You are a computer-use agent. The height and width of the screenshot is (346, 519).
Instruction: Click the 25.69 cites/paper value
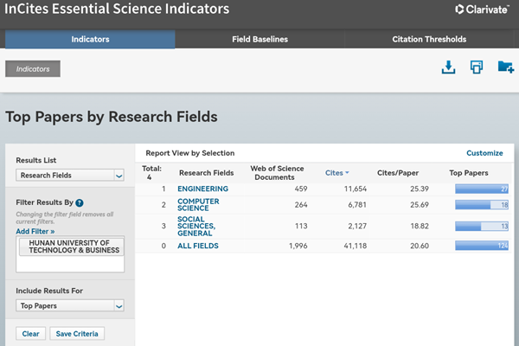pyautogui.click(x=420, y=205)
